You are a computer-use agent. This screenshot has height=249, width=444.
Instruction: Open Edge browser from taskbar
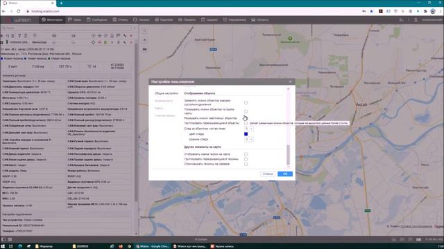[20, 246]
